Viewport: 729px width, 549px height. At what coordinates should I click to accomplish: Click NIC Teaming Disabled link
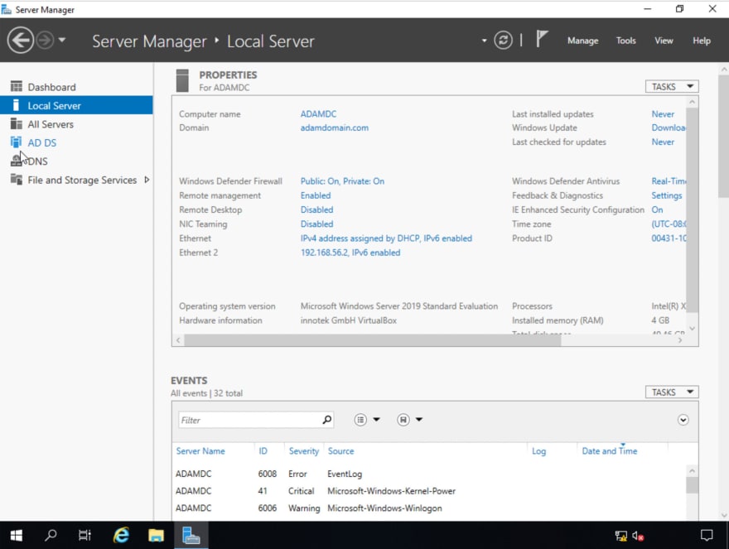[x=316, y=224]
